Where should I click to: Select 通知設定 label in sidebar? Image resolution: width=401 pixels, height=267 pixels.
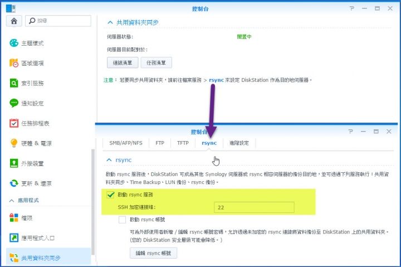(32, 103)
